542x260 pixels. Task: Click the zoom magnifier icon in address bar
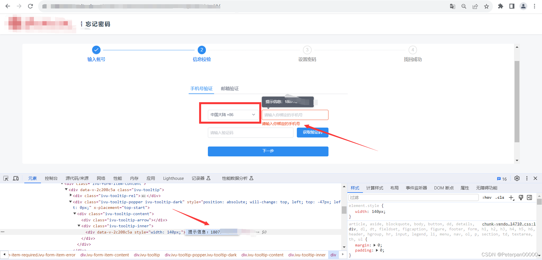(464, 6)
